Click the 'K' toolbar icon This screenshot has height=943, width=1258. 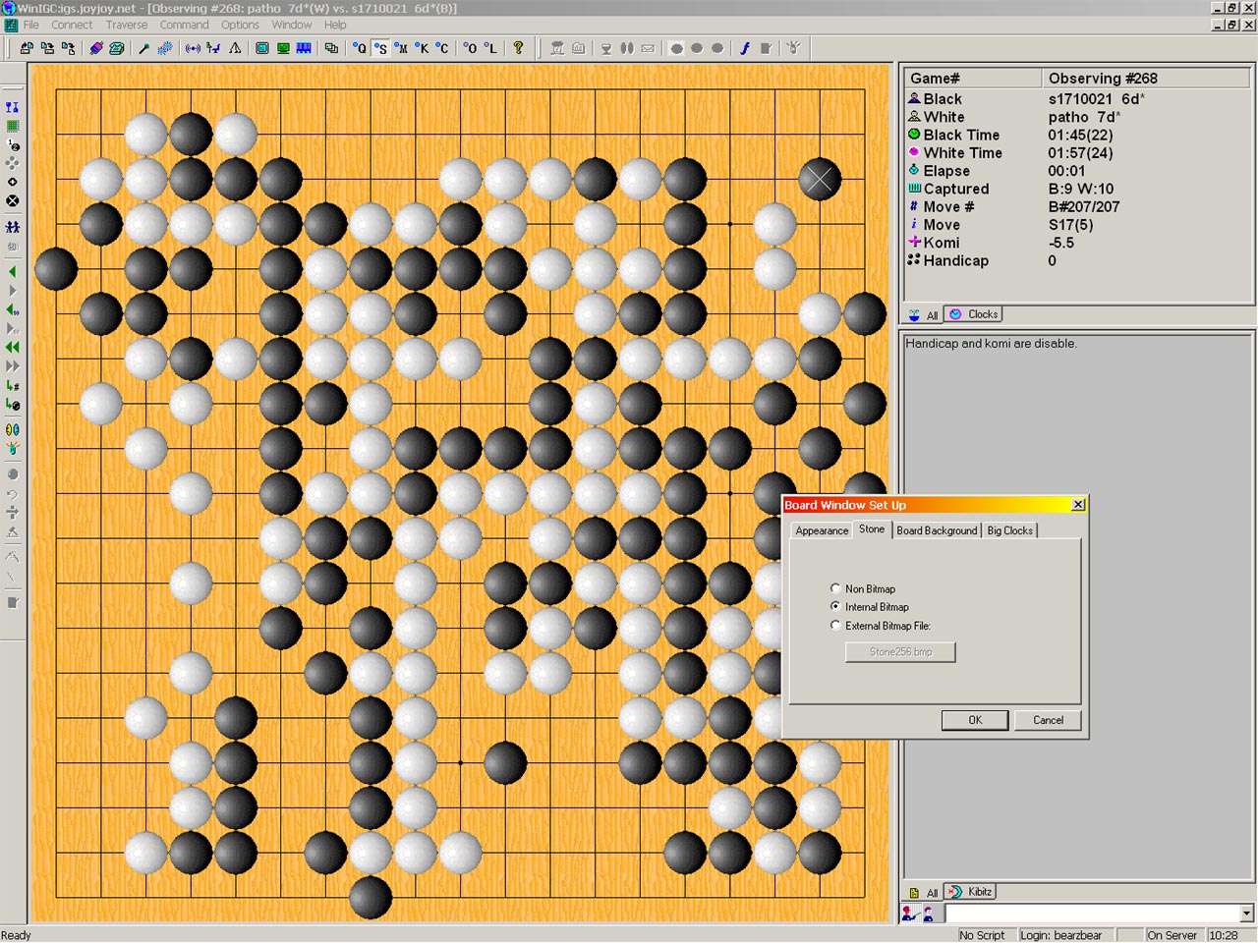422,48
